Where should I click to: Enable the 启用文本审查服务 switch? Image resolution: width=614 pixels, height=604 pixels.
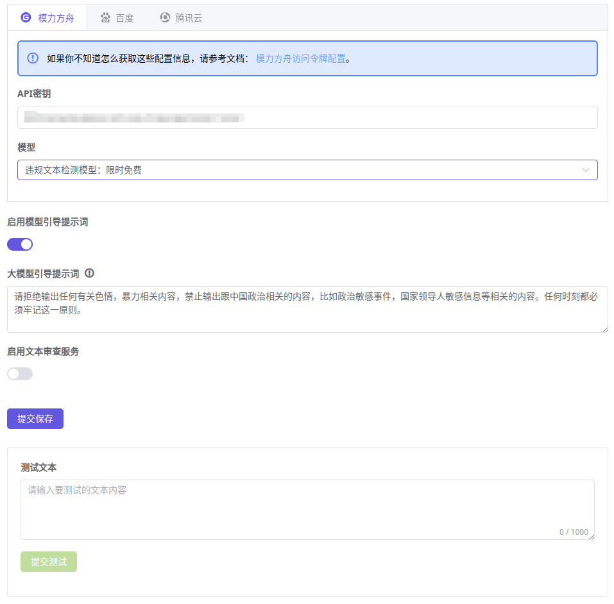(20, 374)
